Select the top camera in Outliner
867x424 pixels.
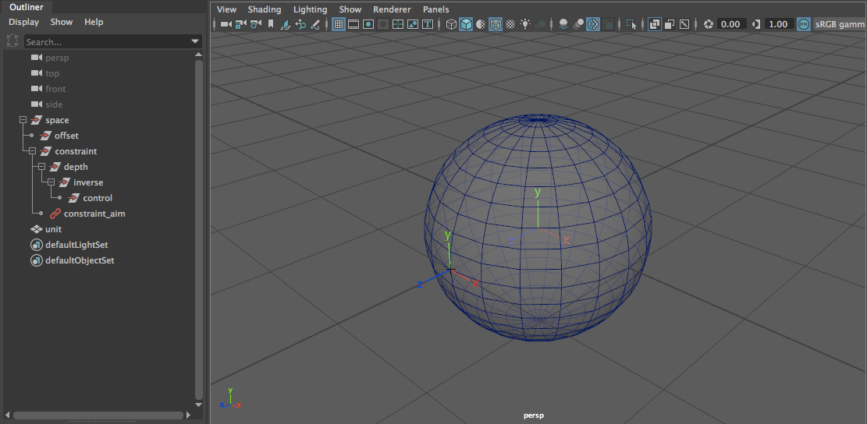tap(52, 73)
